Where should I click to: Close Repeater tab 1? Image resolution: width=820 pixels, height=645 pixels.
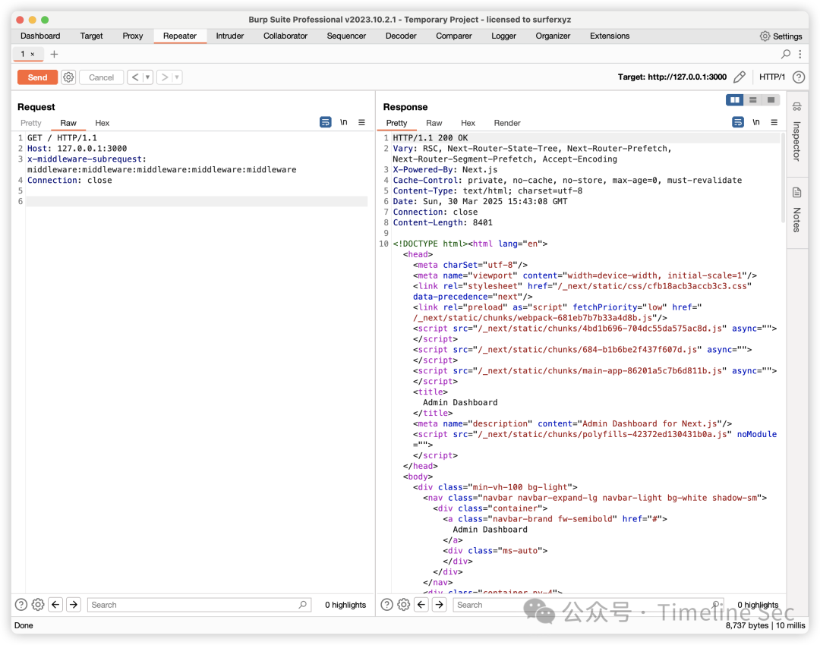(x=33, y=54)
